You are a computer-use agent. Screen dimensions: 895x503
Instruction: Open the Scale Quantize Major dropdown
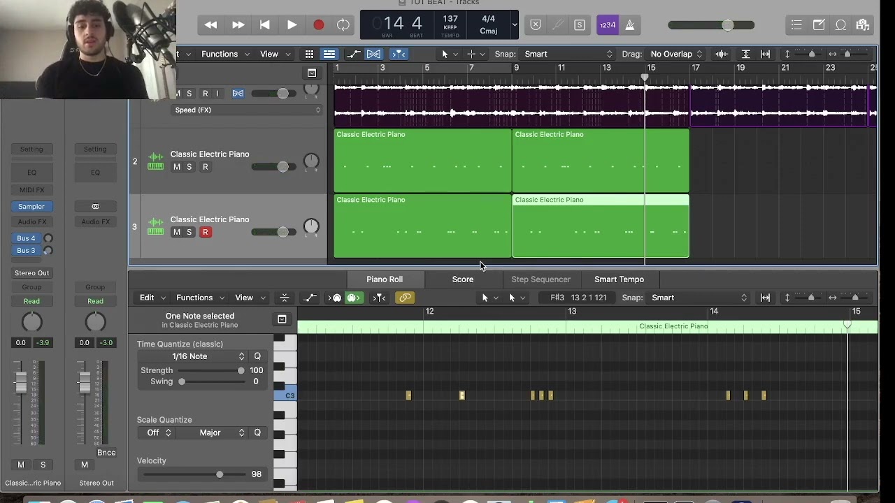213,433
